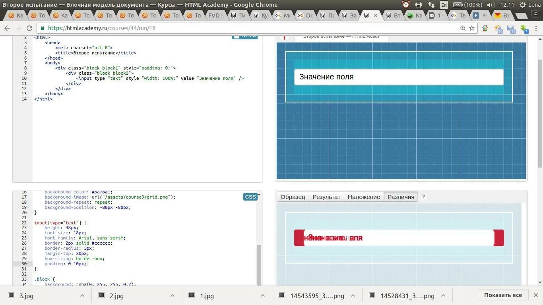Screen dimensions: 543x305
Task: Expand options chevron for 14543595_3....png
Action: coord(353,296)
